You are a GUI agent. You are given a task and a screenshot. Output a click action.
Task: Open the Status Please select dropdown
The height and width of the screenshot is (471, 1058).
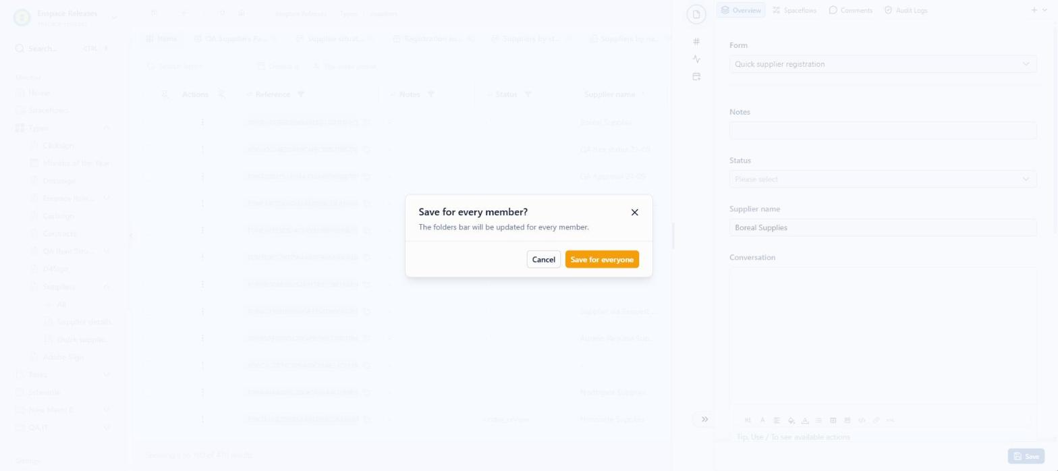(883, 179)
